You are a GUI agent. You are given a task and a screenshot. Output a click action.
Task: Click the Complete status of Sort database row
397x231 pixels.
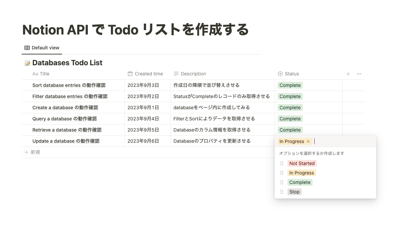click(x=290, y=85)
